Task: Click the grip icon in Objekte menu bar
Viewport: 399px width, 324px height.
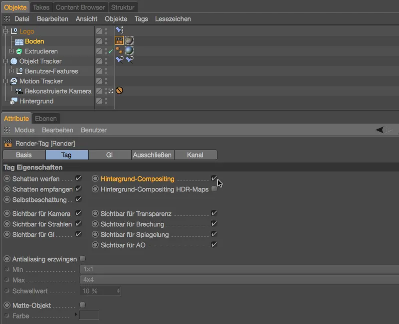Action: 7,18
